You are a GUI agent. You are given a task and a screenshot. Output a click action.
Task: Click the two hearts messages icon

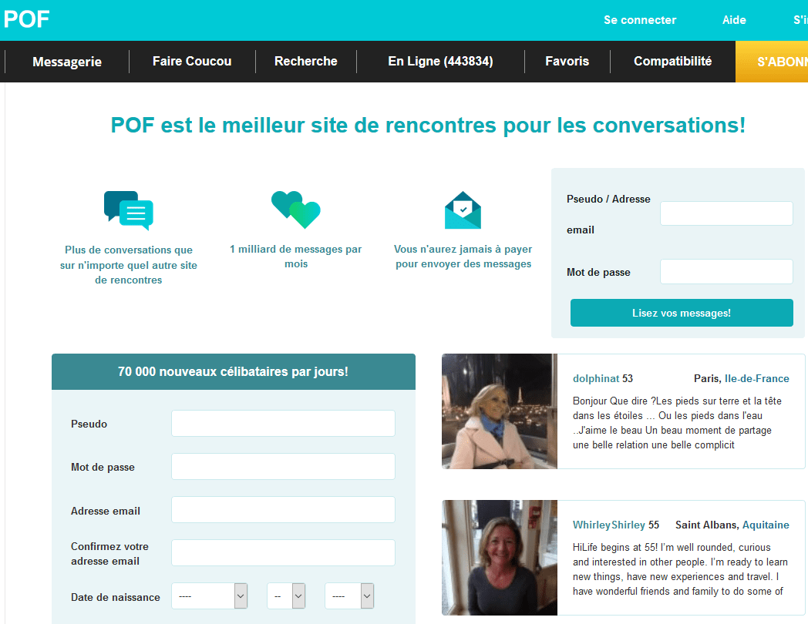point(296,210)
